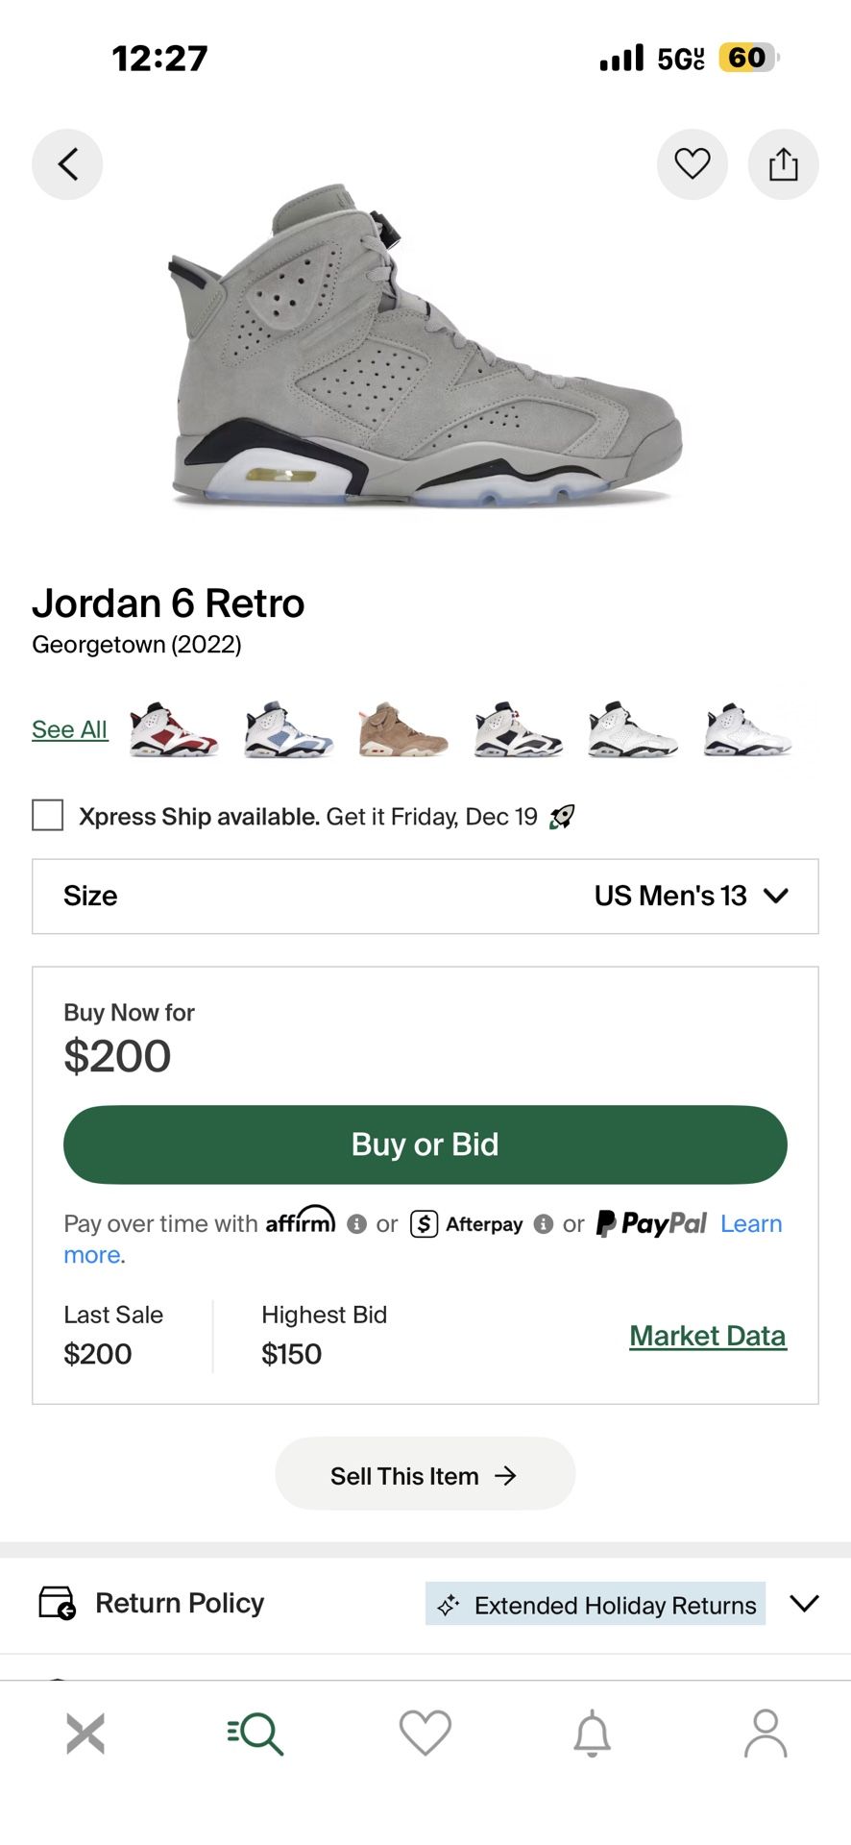Open the StockX home tab
The image size is (851, 1845).
click(x=85, y=1734)
